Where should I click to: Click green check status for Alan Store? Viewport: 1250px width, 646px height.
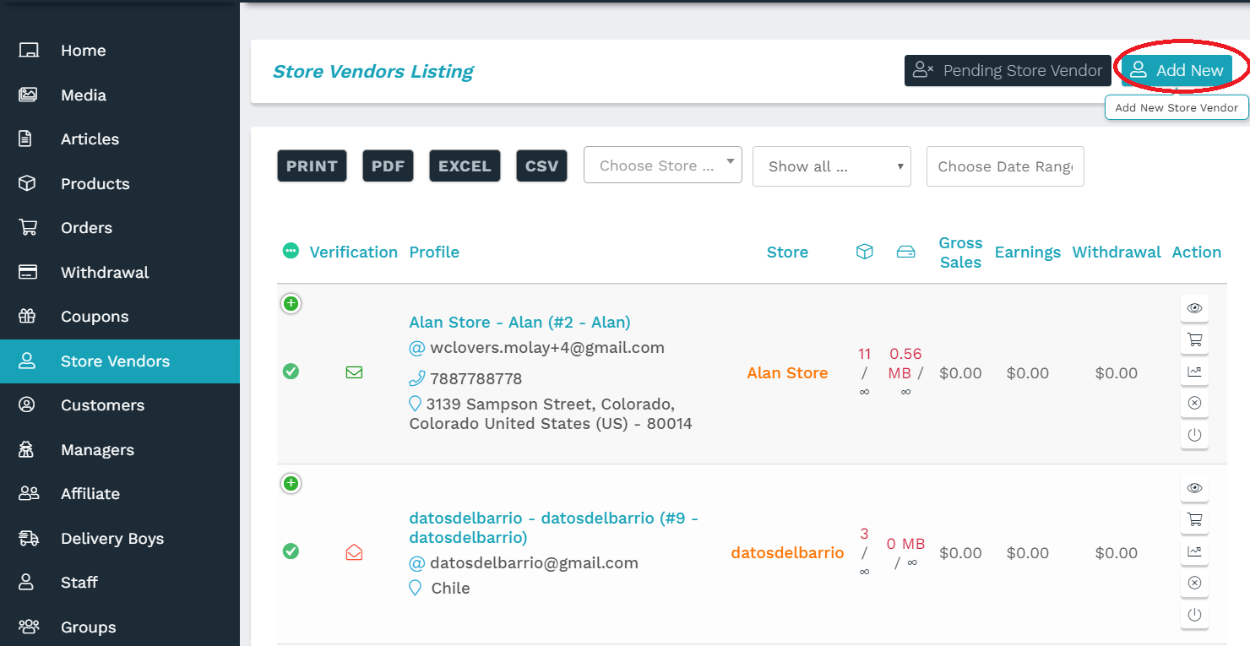coord(291,372)
